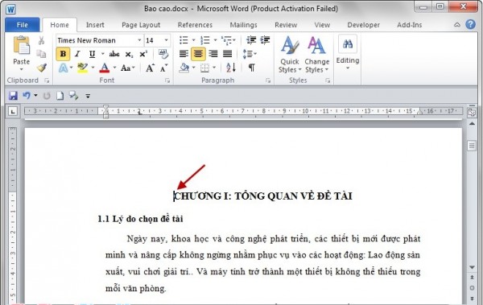Toggle Underline formatting
Image resolution: width=483 pixels, height=305 pixels.
92,54
